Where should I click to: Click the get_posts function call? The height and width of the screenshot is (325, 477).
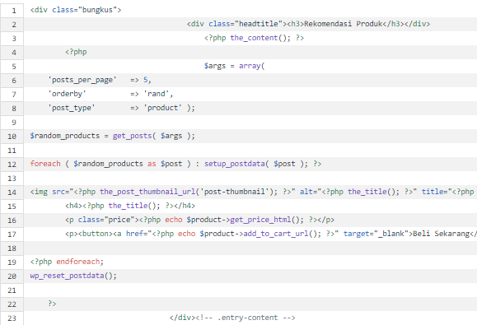pos(133,136)
